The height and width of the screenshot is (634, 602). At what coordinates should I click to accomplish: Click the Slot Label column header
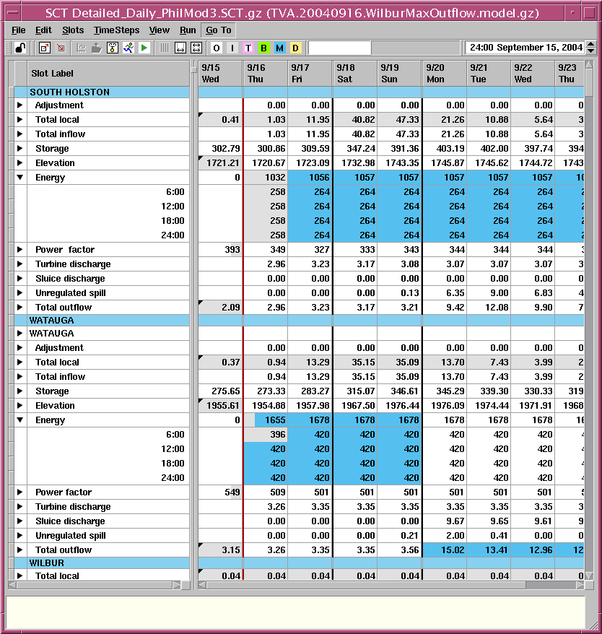tap(108, 74)
